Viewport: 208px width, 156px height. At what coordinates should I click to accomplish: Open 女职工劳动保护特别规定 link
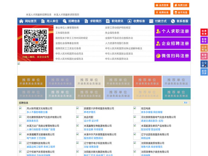point(118,28)
